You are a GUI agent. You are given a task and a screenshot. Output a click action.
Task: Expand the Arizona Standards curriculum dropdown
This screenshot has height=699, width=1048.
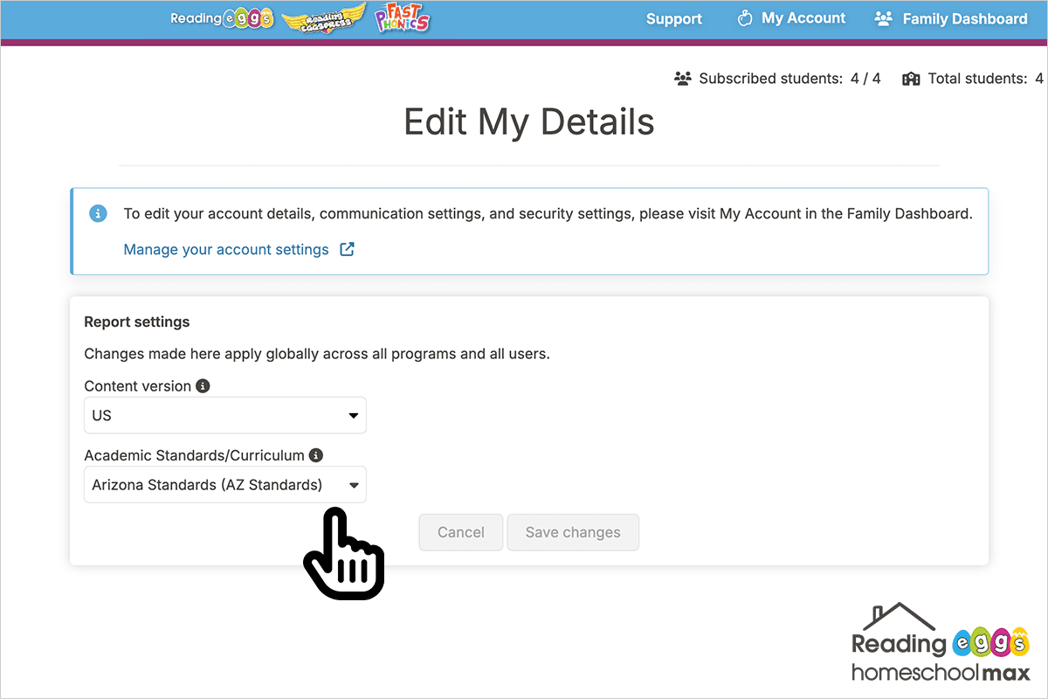tap(224, 485)
